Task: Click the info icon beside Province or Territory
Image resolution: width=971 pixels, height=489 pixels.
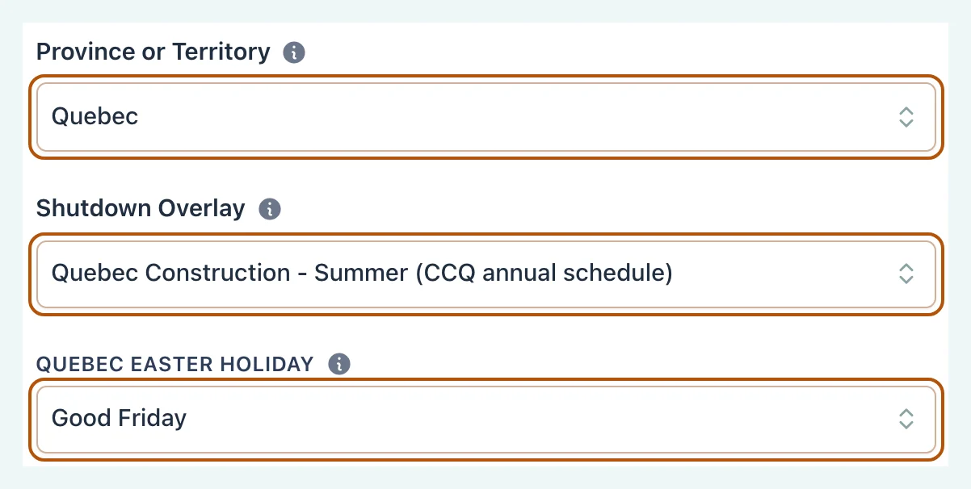Action: pos(294,53)
